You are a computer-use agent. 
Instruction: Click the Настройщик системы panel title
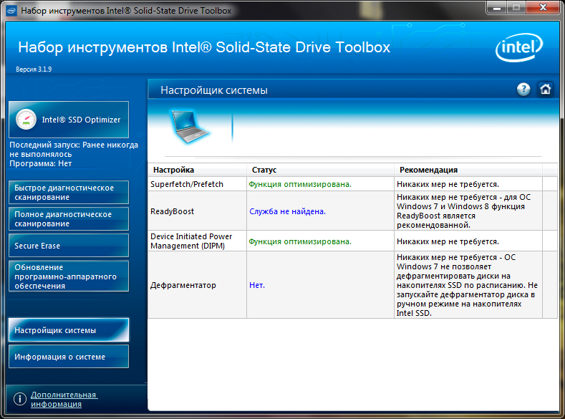[214, 90]
